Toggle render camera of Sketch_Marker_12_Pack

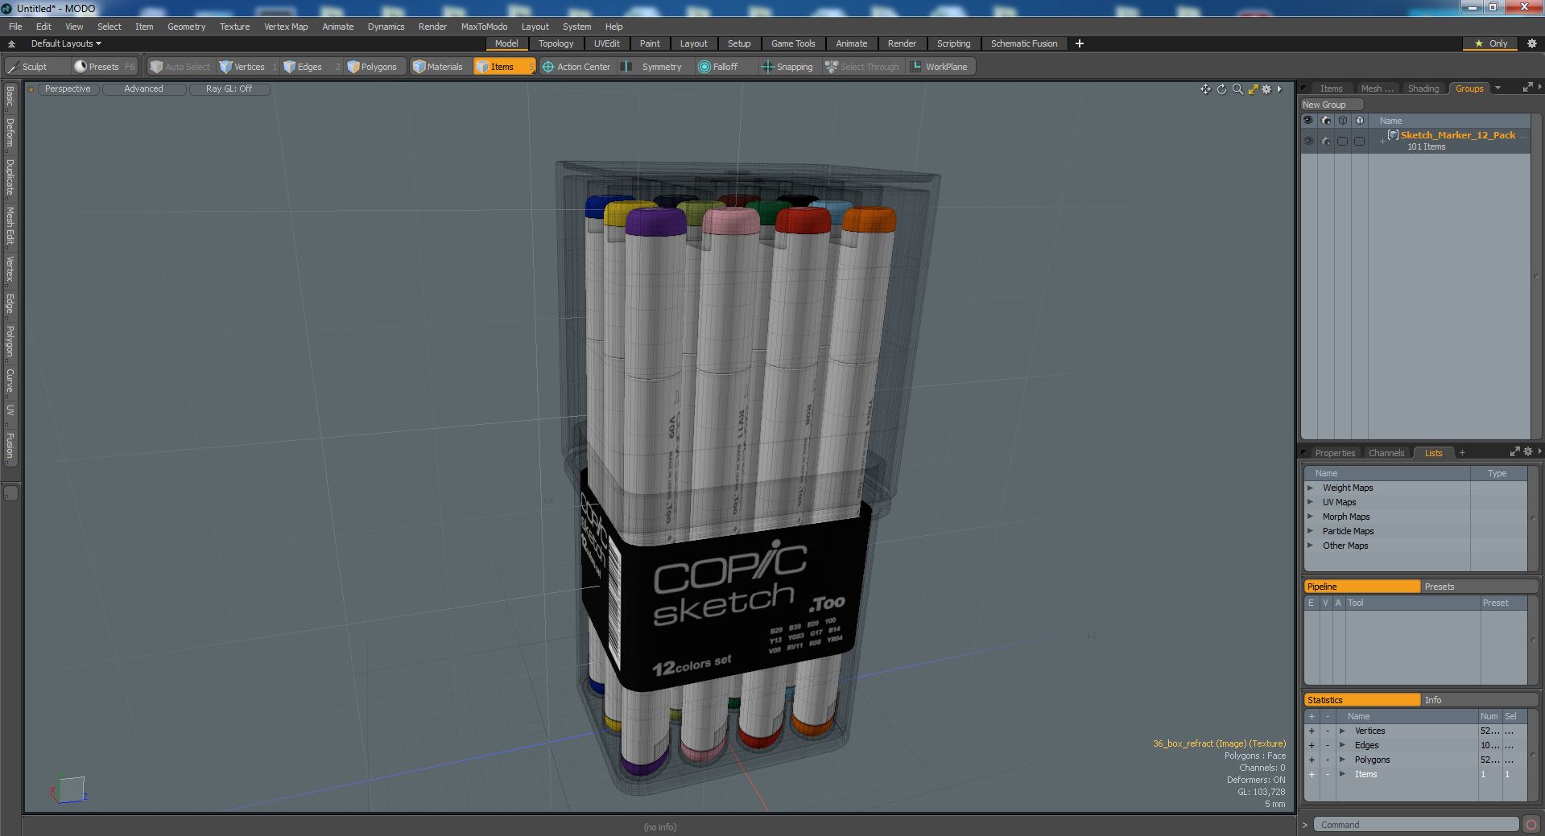(x=1325, y=141)
